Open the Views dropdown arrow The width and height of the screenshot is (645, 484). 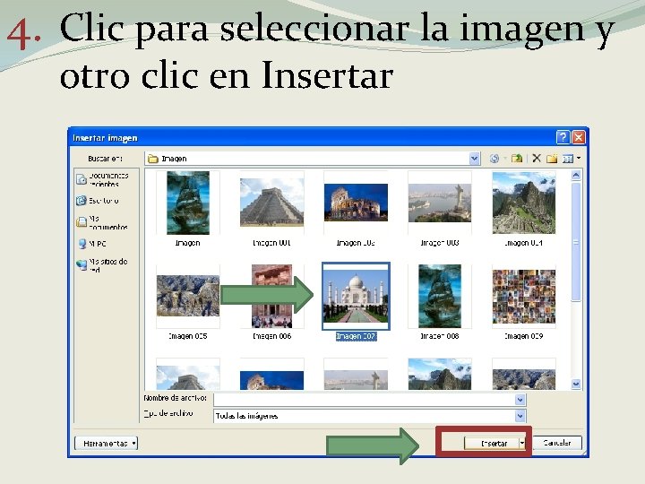point(579,158)
